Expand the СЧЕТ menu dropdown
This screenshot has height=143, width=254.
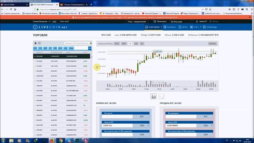tap(200, 27)
